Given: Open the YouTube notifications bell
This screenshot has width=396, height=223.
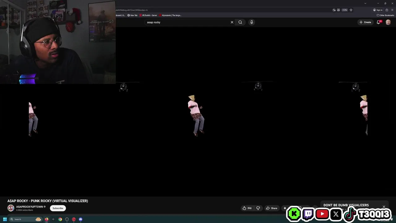Looking at the screenshot, I should click(x=378, y=22).
